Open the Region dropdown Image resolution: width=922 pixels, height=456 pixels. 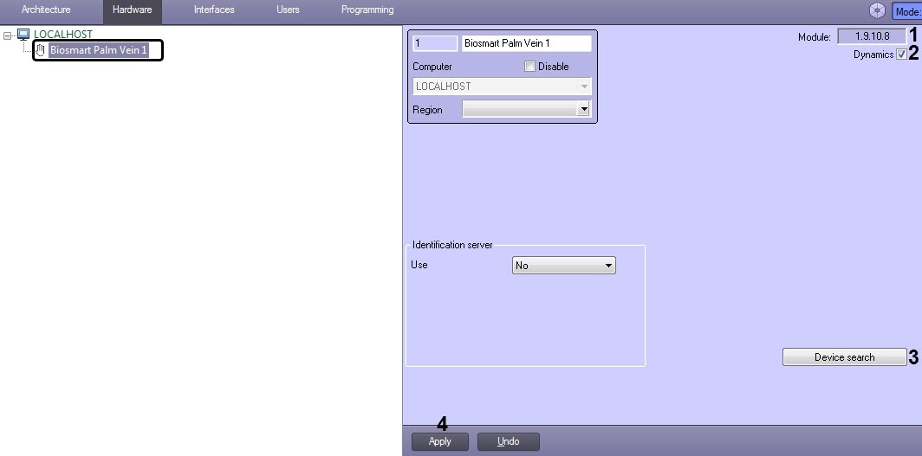point(526,109)
